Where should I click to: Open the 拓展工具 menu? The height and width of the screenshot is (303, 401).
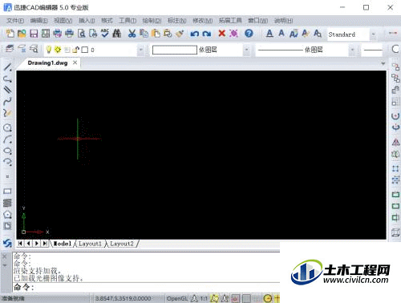[230, 21]
